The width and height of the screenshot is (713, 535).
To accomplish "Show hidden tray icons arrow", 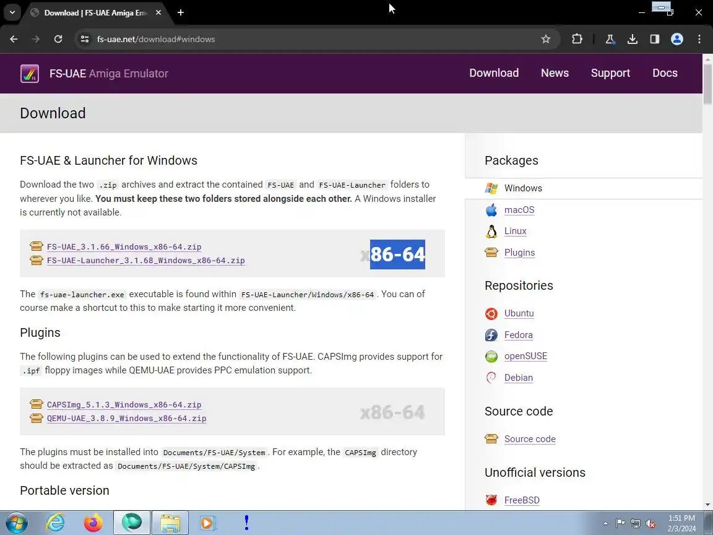I will tap(605, 524).
